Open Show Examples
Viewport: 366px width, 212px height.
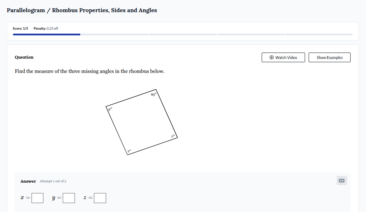coord(329,57)
